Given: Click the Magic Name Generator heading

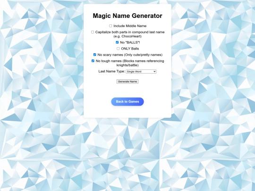Looking at the screenshot, I should [x=127, y=16].
